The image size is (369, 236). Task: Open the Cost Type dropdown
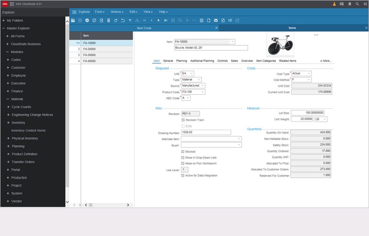[x=308, y=73]
